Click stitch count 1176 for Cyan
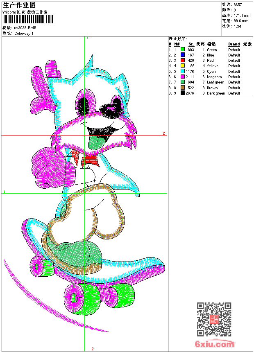The width and height of the screenshot is (254, 352). pos(190,71)
